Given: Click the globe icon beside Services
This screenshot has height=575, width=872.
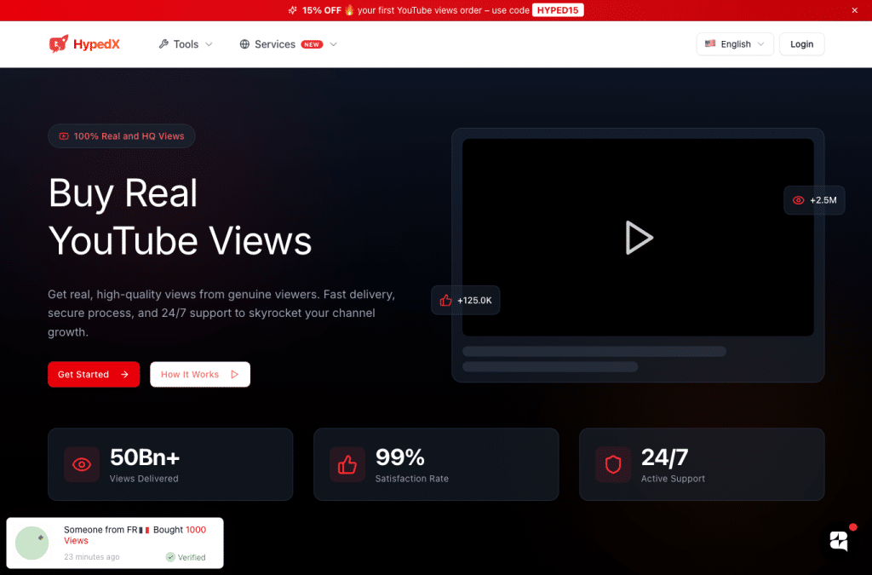Looking at the screenshot, I should coord(244,44).
